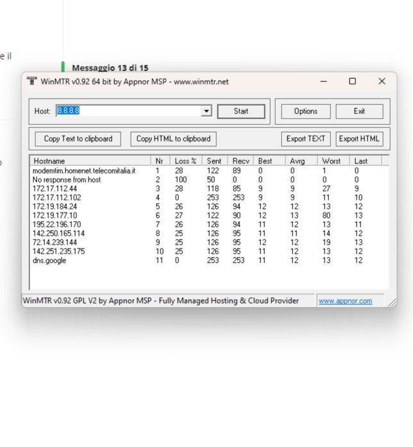Click the Last column header
This screenshot has height=447, width=413.
click(366, 161)
